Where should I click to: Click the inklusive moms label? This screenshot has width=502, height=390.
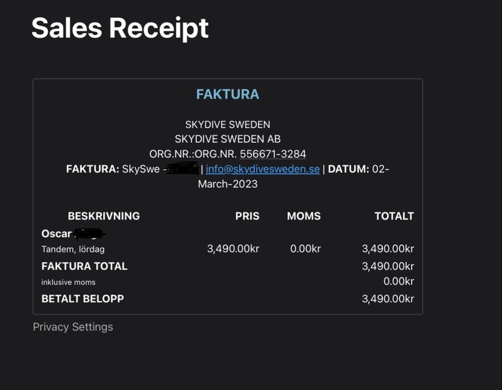68,282
